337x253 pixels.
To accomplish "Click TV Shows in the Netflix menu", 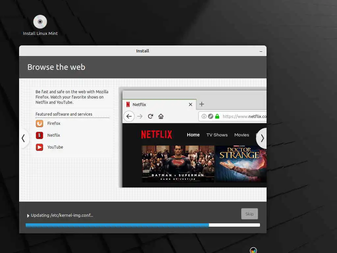I will [217, 135].
